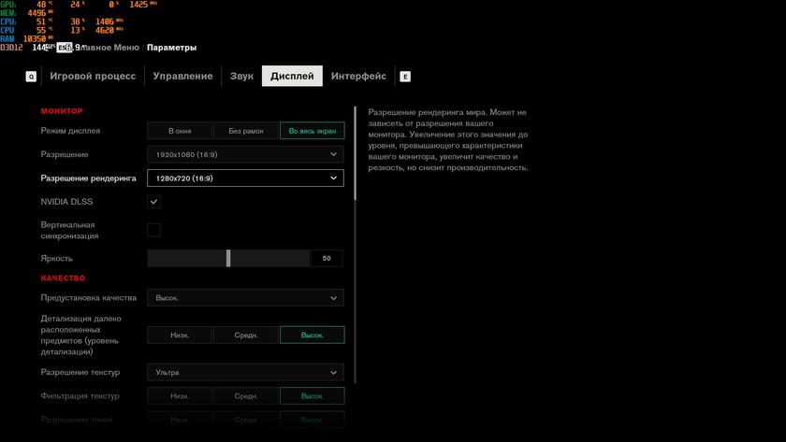Expand the Разрешение рендеринга 1280x720 dropdown
Image resolution: width=786 pixels, height=442 pixels.
click(x=245, y=178)
